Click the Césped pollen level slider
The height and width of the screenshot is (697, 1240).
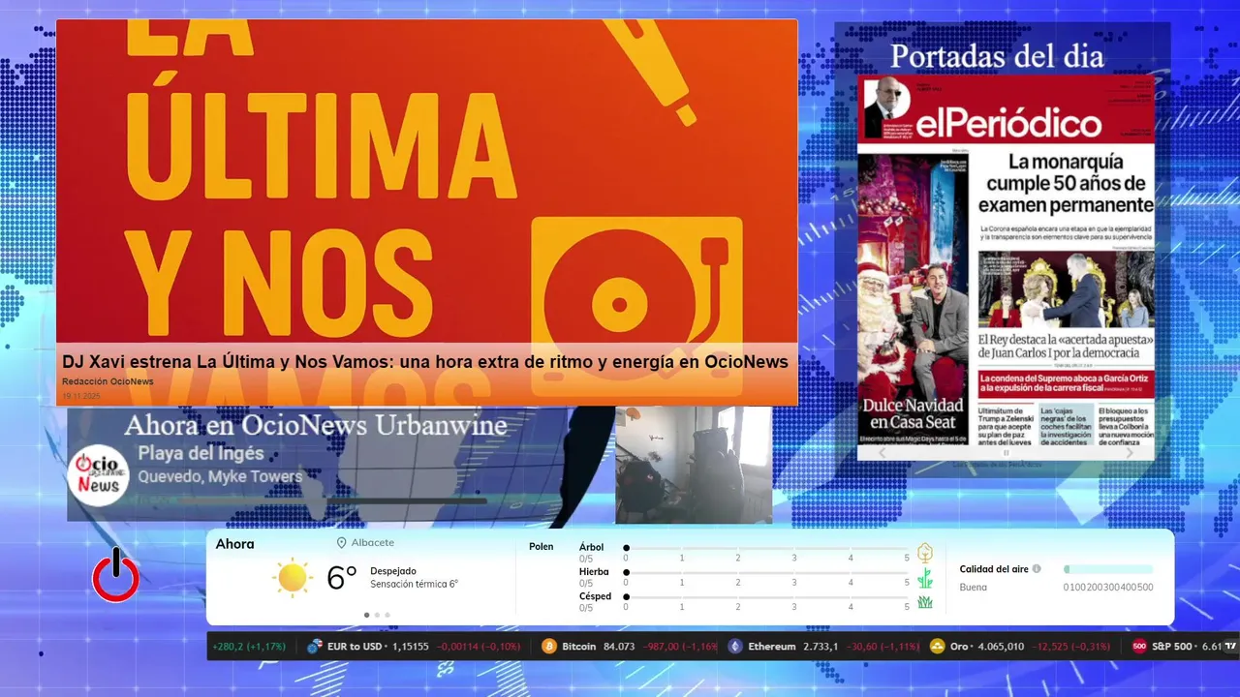pos(766,597)
